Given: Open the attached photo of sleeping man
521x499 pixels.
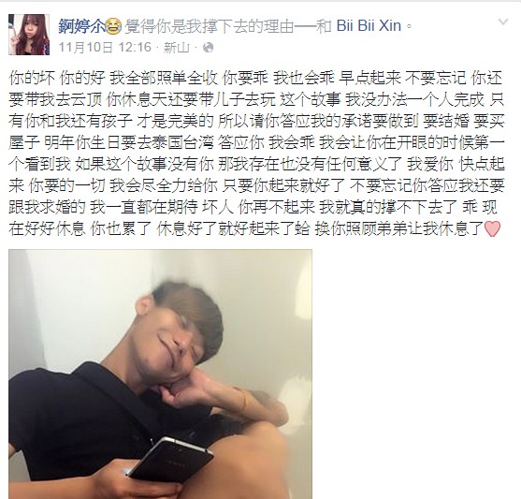Looking at the screenshot, I should (x=160, y=374).
